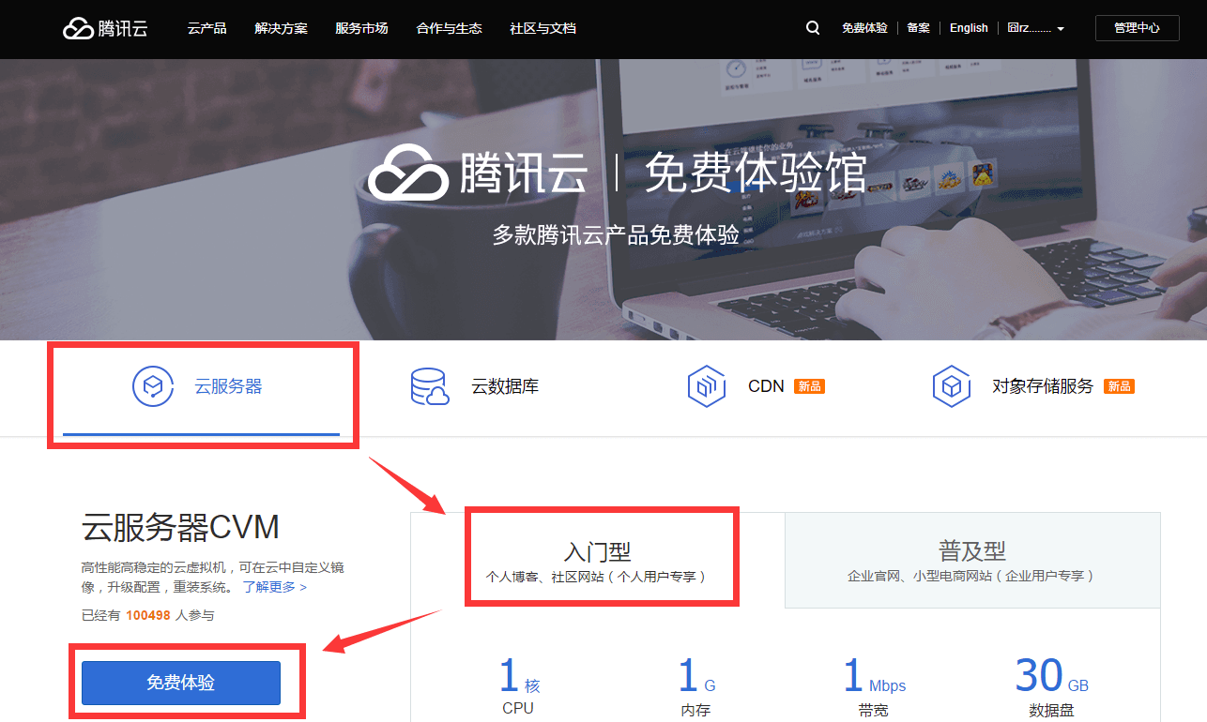Open the 解决方案 menu

tap(281, 28)
